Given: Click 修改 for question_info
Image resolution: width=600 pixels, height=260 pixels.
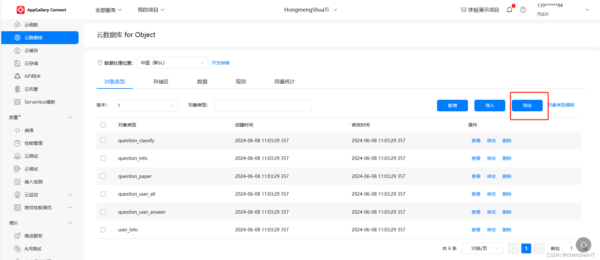Looking at the screenshot, I should [491, 158].
